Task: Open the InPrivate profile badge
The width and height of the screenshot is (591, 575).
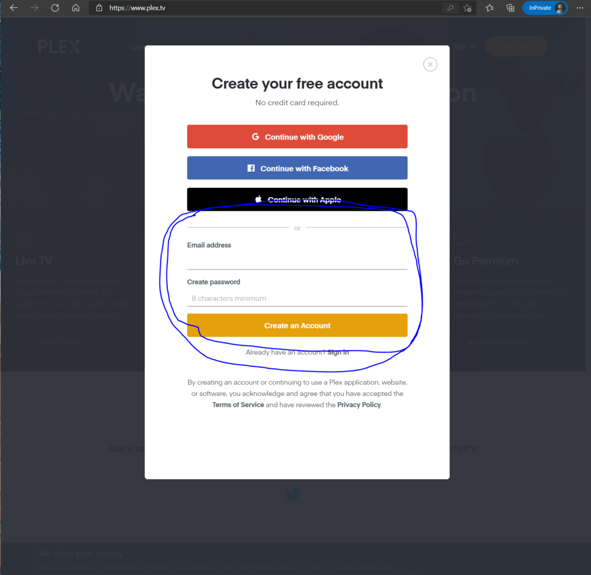Action: click(x=545, y=8)
